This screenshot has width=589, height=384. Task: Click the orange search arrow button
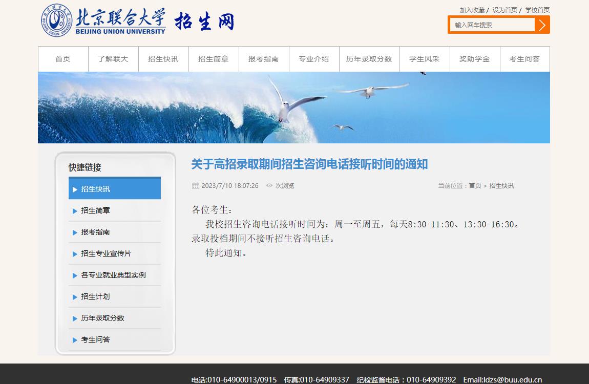point(542,25)
